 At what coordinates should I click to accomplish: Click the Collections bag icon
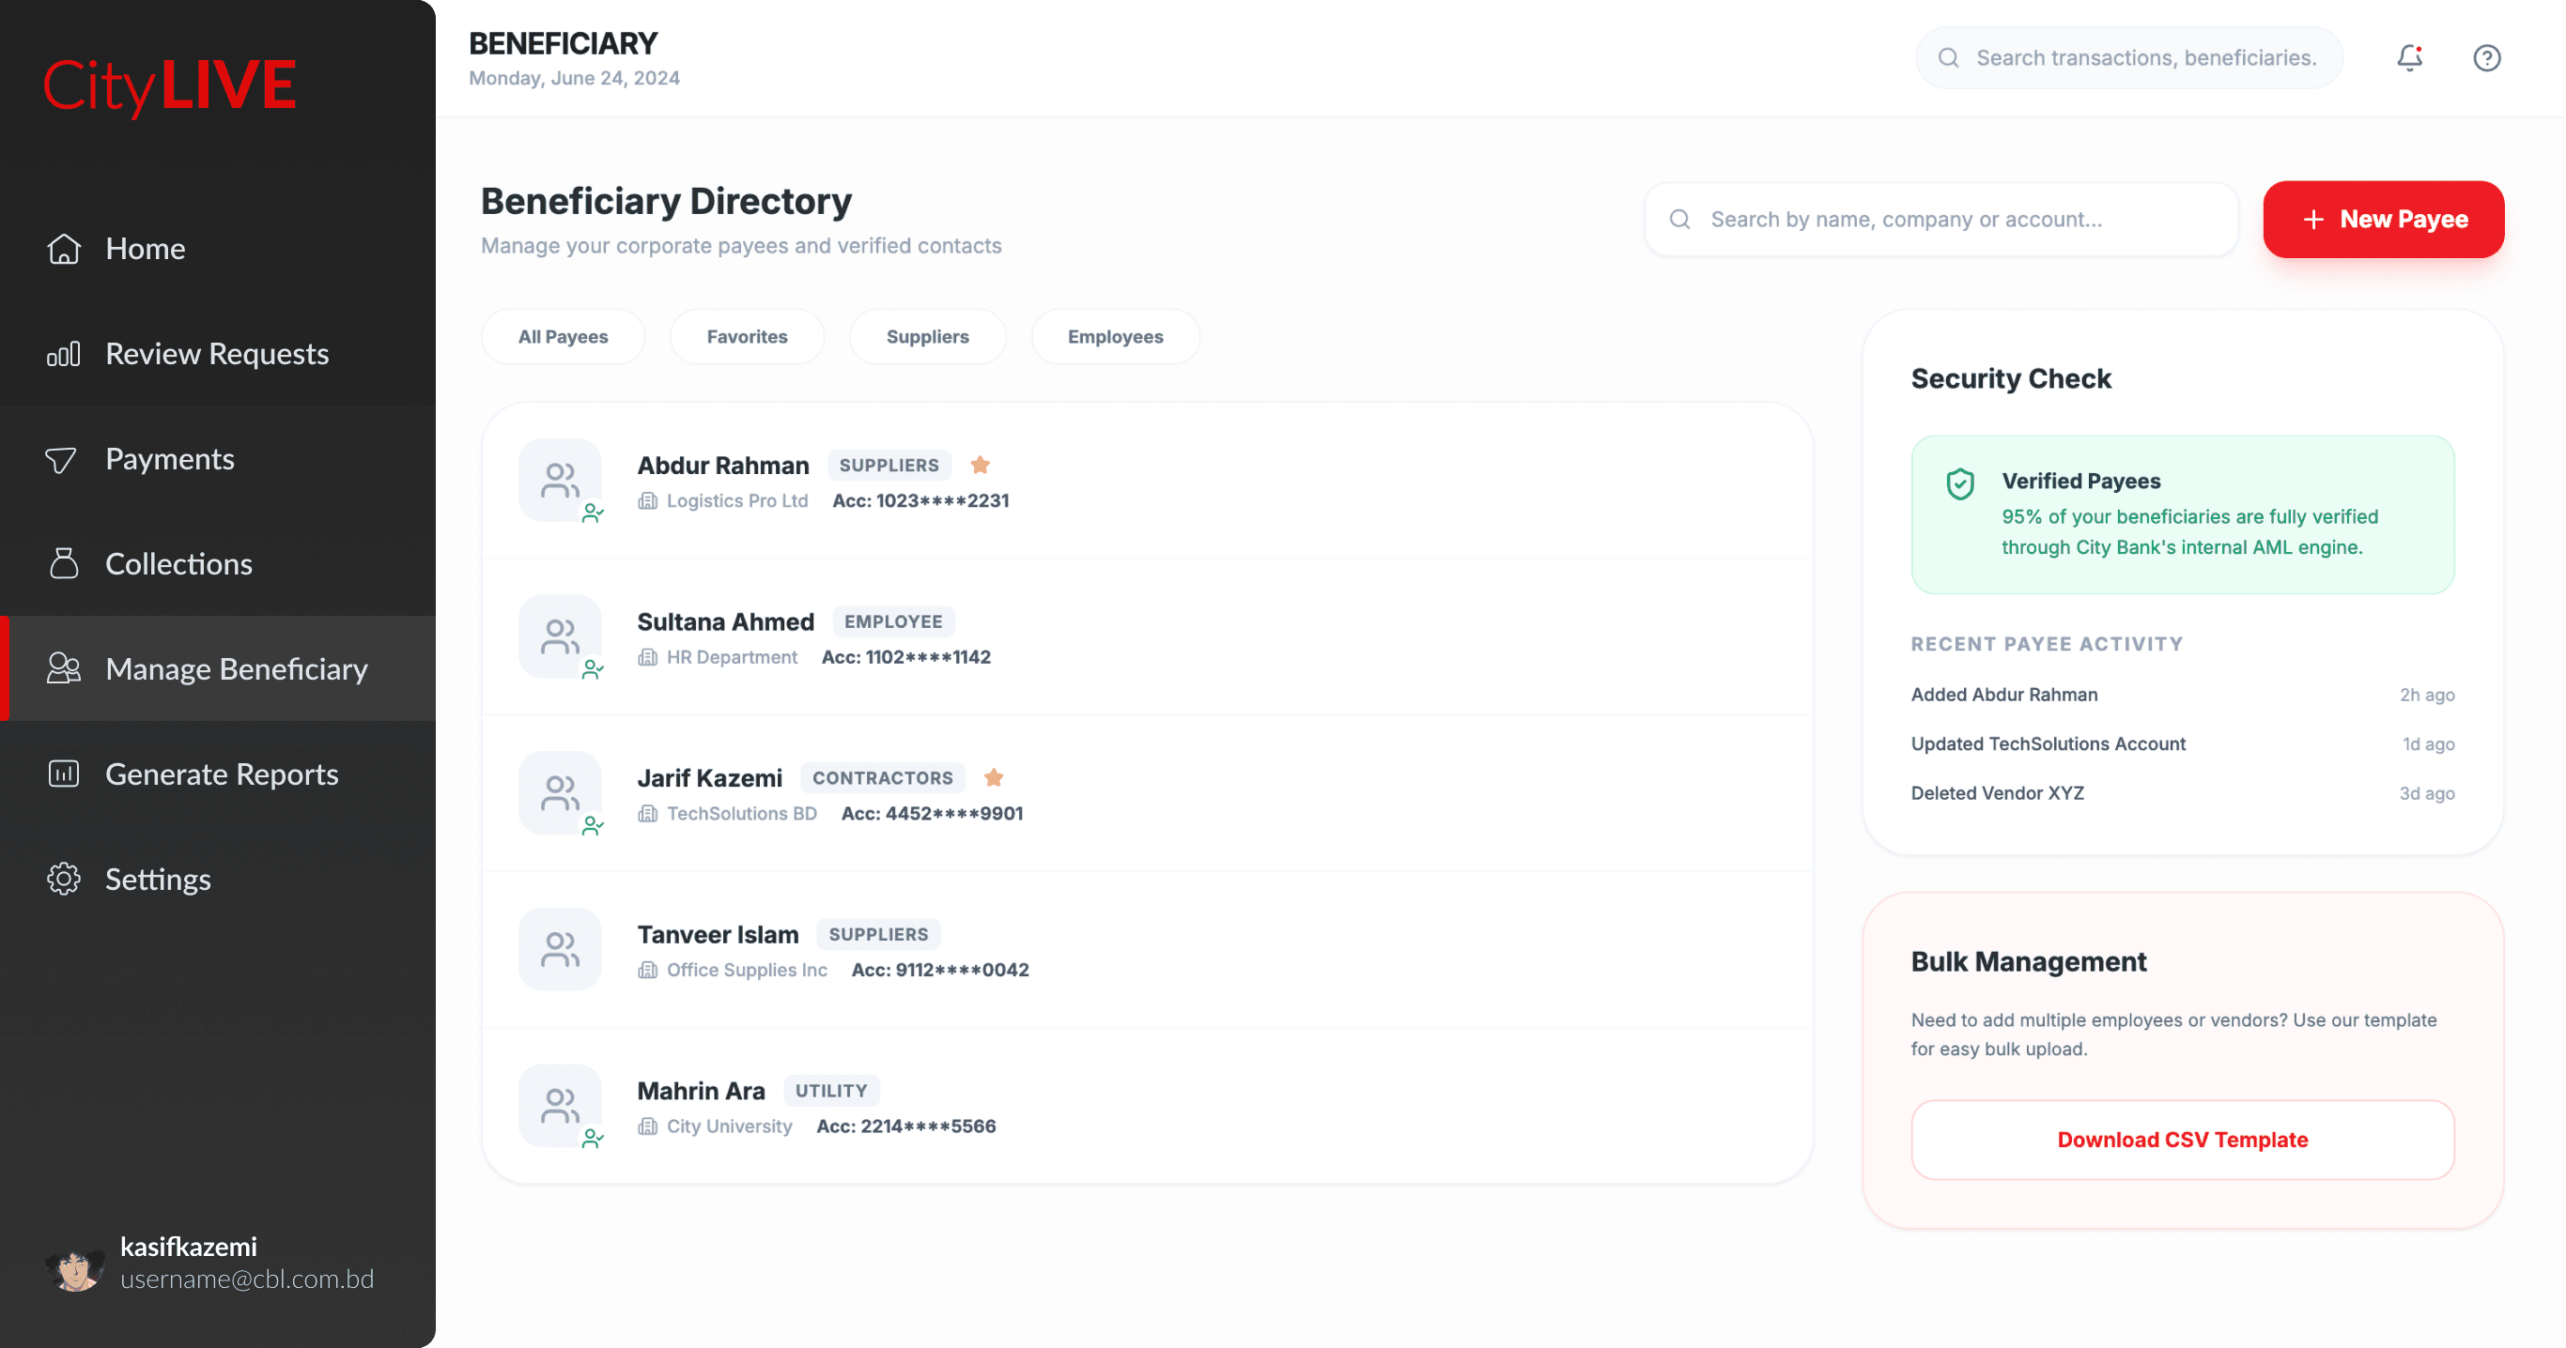pos(64,563)
